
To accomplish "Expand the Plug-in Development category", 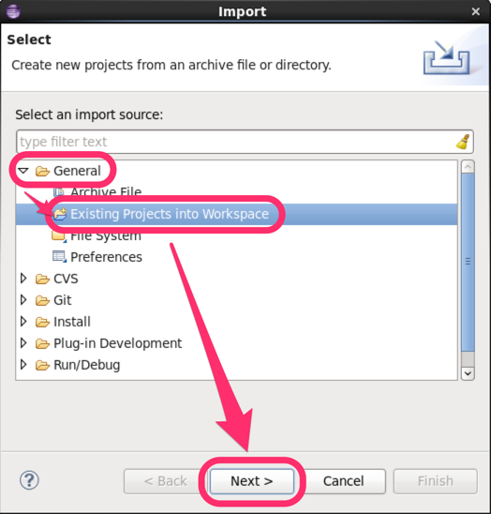I will click(x=23, y=343).
